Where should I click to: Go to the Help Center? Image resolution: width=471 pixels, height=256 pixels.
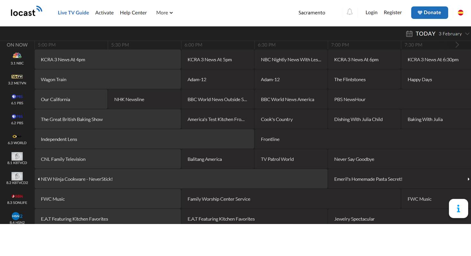click(x=133, y=13)
